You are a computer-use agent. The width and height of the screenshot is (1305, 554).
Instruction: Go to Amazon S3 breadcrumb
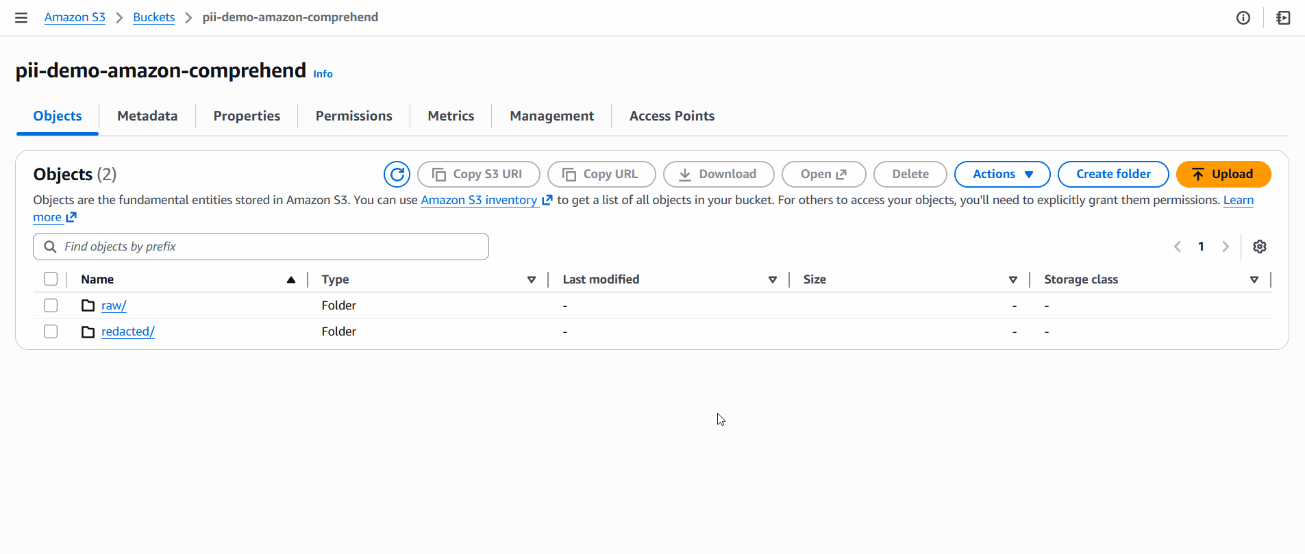coord(75,17)
